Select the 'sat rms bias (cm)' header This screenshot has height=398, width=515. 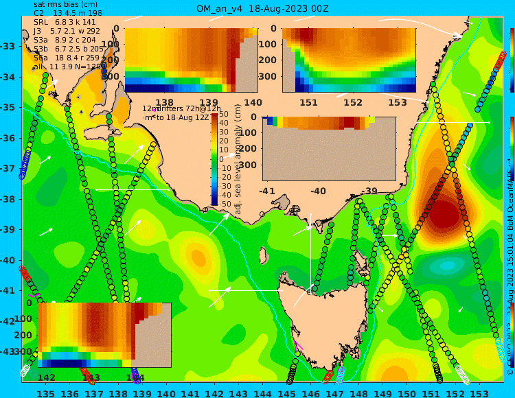[x=65, y=5]
